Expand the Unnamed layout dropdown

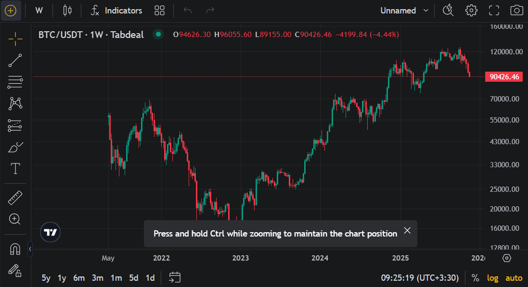click(x=404, y=11)
